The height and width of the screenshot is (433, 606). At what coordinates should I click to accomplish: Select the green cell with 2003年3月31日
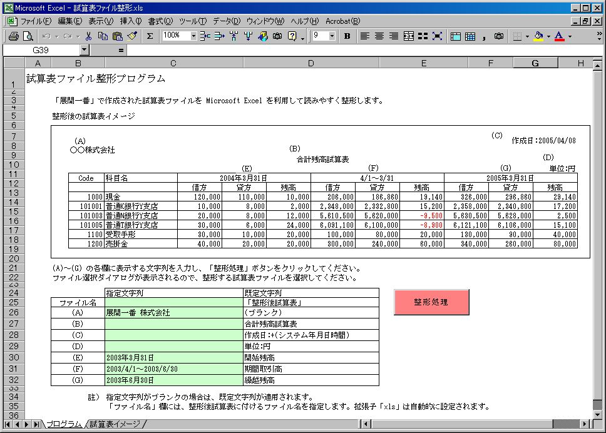(x=174, y=358)
